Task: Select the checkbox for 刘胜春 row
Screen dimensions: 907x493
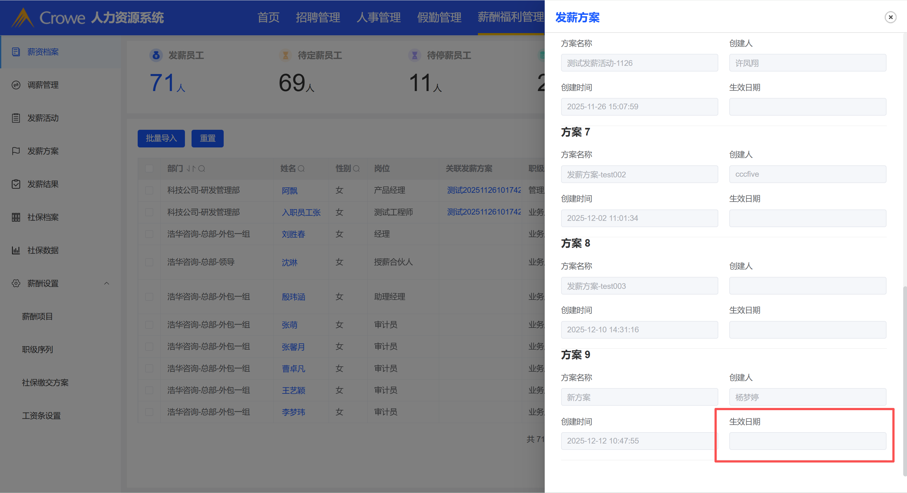Action: tap(149, 234)
